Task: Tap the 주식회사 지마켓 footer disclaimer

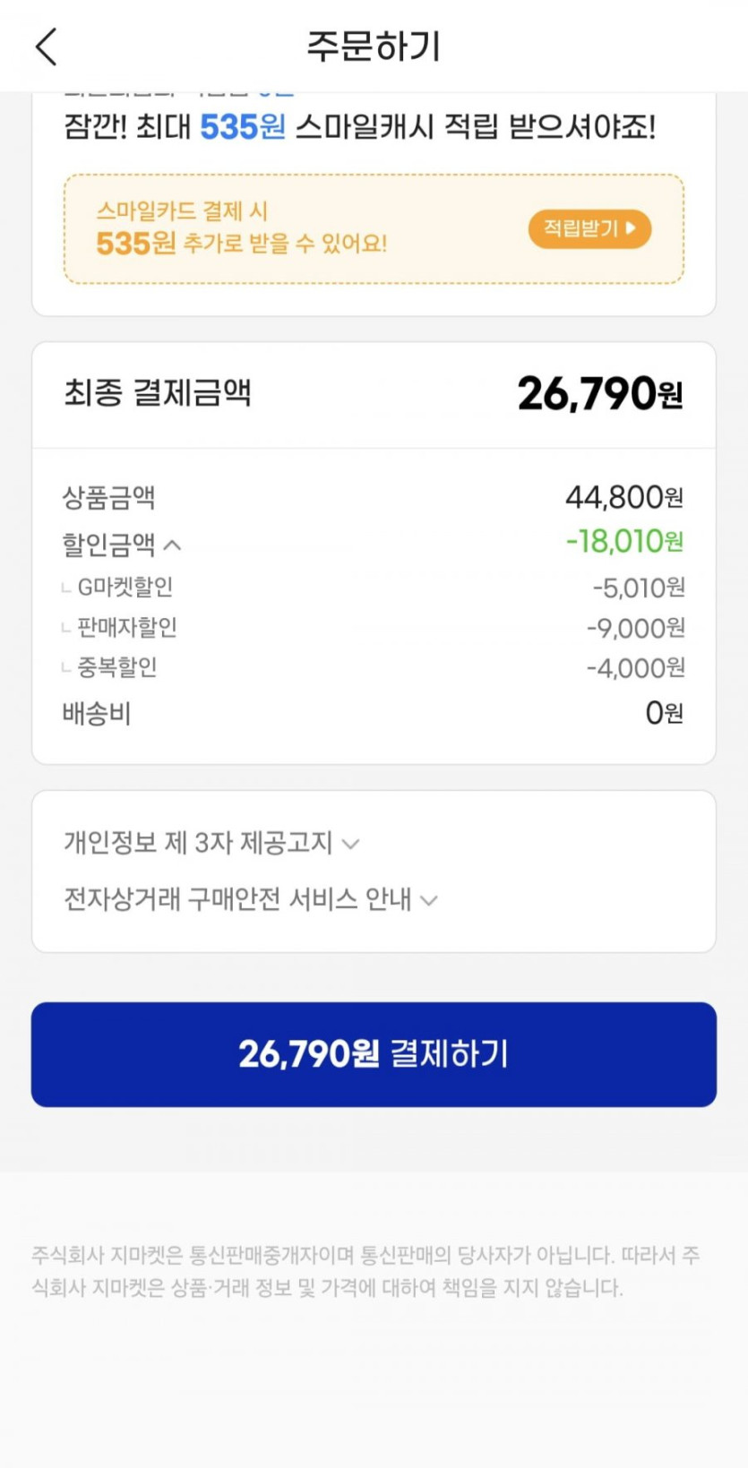Action: pyautogui.click(x=365, y=1272)
